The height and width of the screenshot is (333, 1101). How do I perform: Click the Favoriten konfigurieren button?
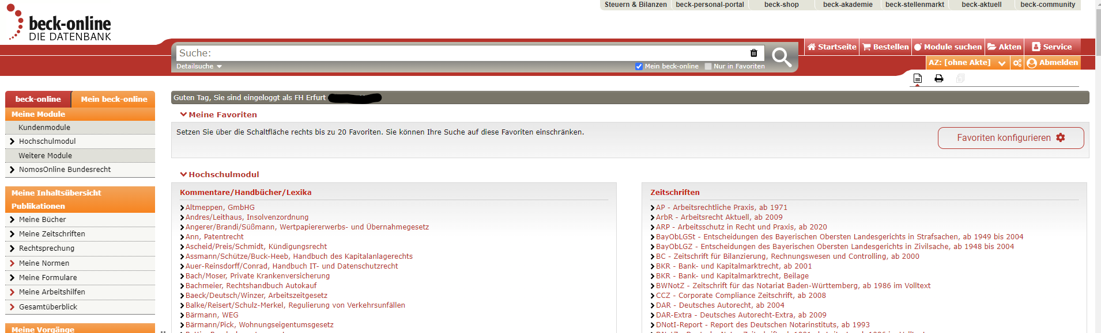click(1010, 138)
